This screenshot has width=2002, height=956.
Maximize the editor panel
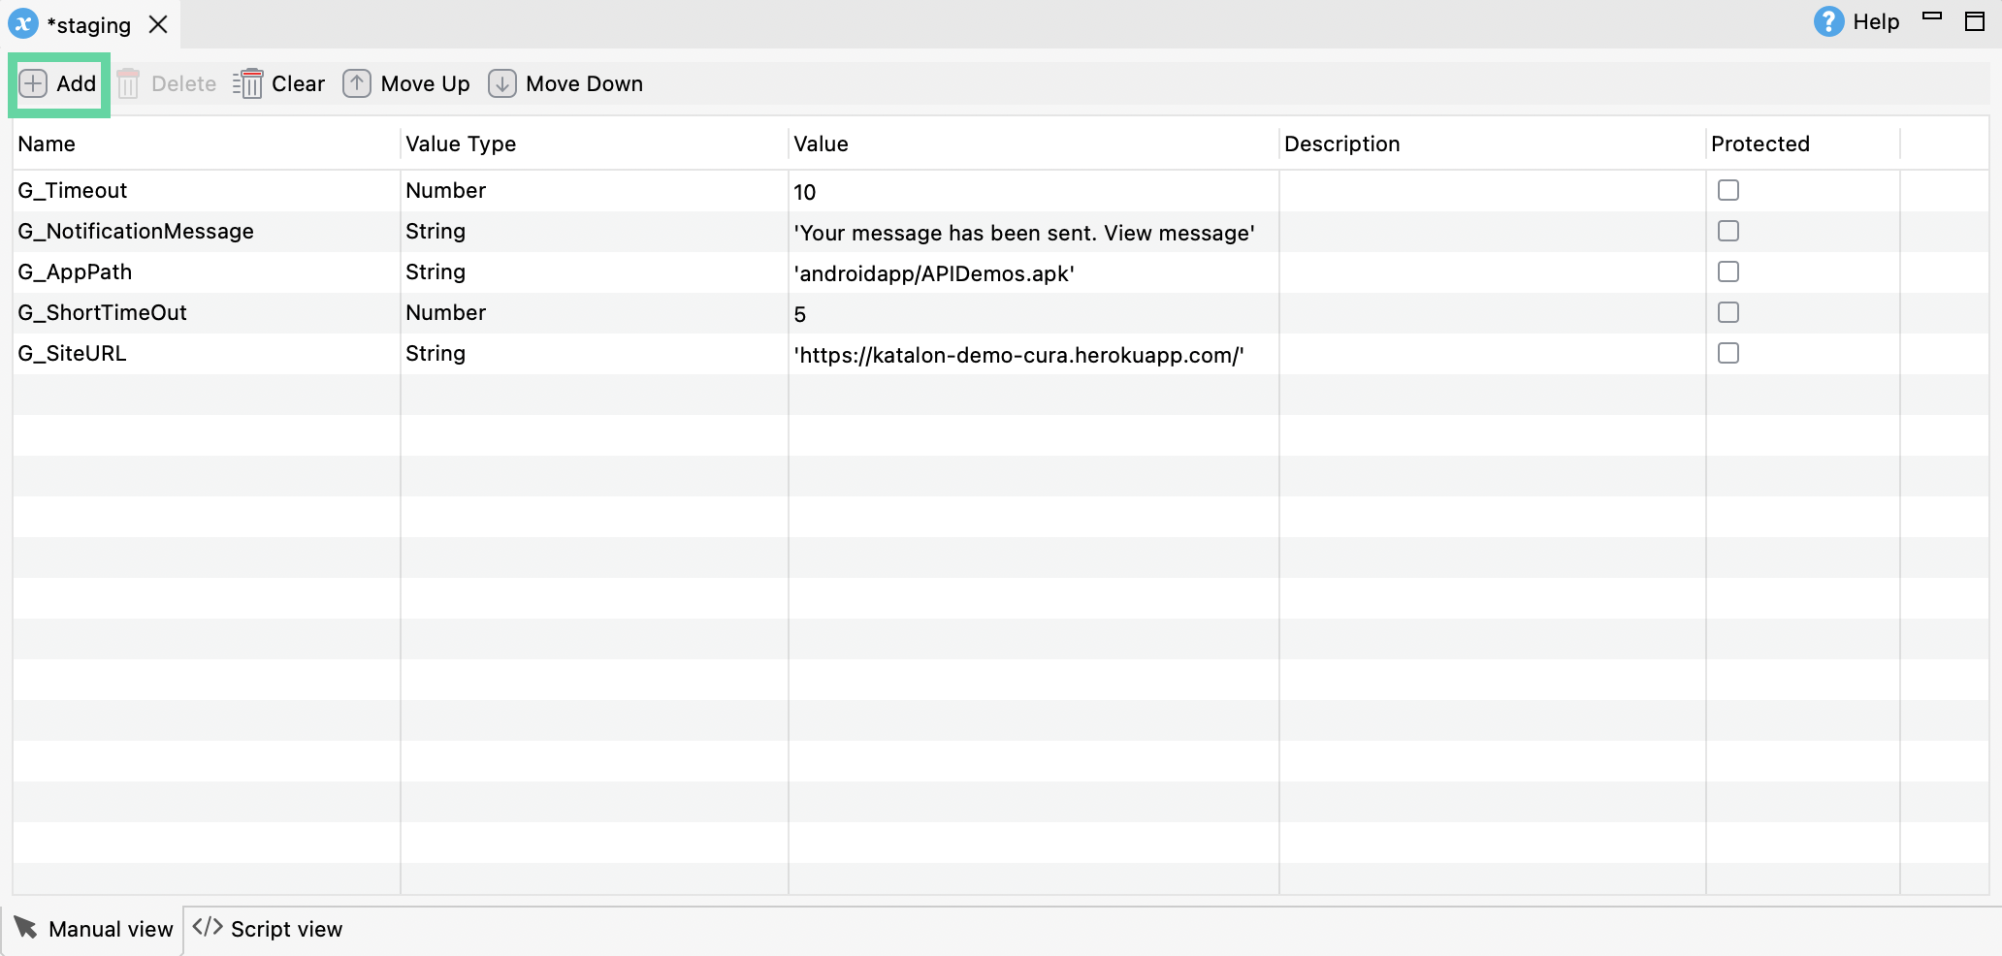[1975, 21]
